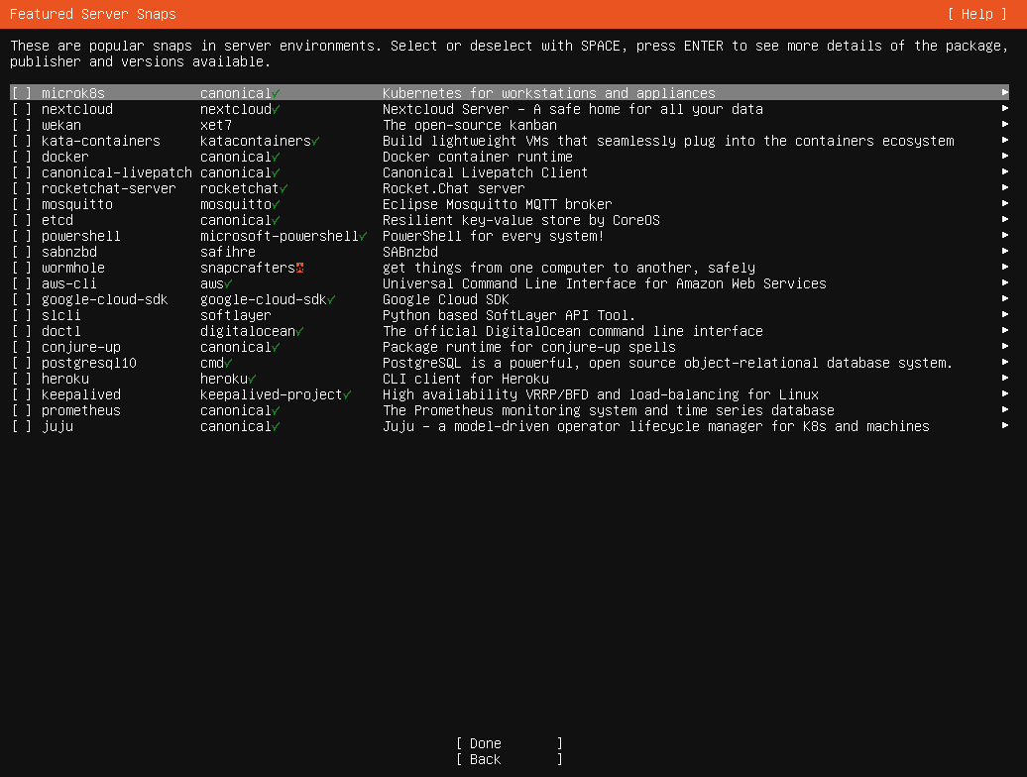Image resolution: width=1027 pixels, height=777 pixels.
Task: Click description 'PowerShell for every system!'
Action: pyautogui.click(x=494, y=236)
